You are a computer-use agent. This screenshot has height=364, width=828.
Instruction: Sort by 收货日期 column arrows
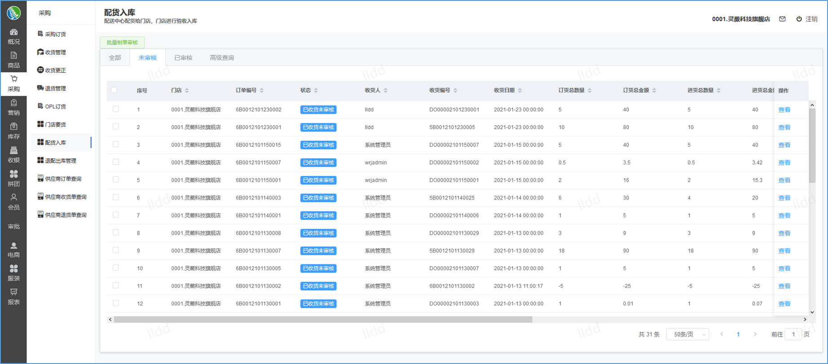tap(520, 90)
